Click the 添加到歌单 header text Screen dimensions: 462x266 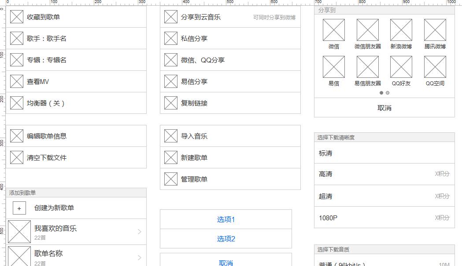pyautogui.click(x=22, y=193)
